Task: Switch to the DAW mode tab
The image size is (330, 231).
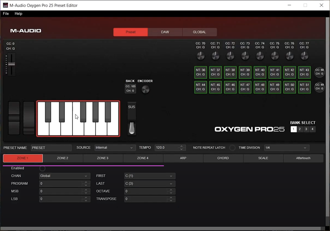Action: [165, 32]
